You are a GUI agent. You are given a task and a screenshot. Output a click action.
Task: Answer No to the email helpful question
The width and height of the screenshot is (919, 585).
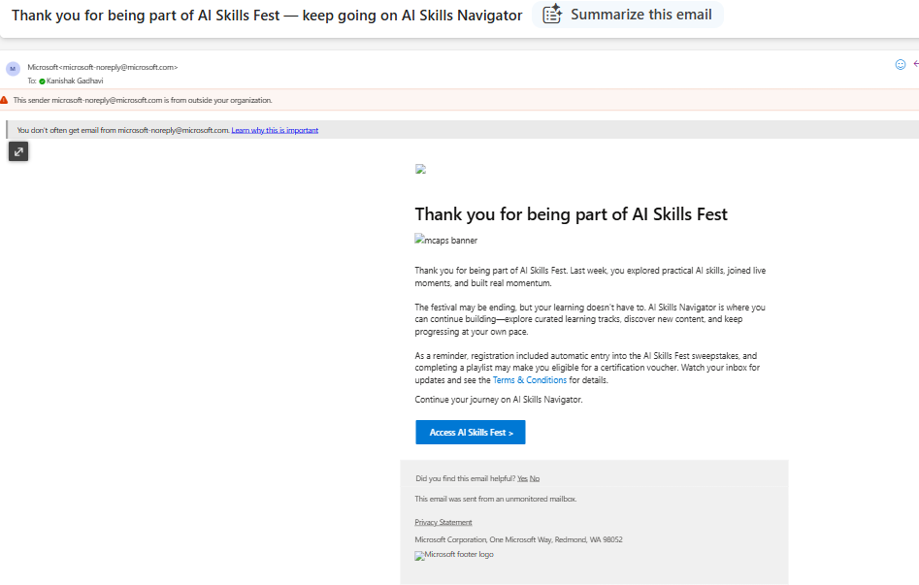[x=535, y=478]
